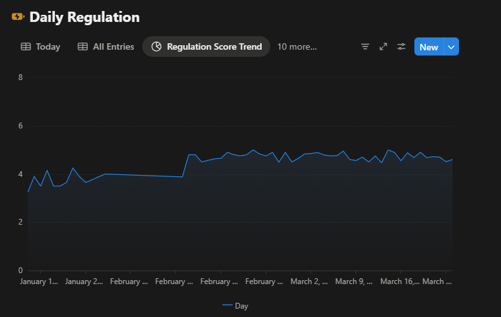Open the filter menu icon
Screen dimensions: 501x317
coord(365,46)
